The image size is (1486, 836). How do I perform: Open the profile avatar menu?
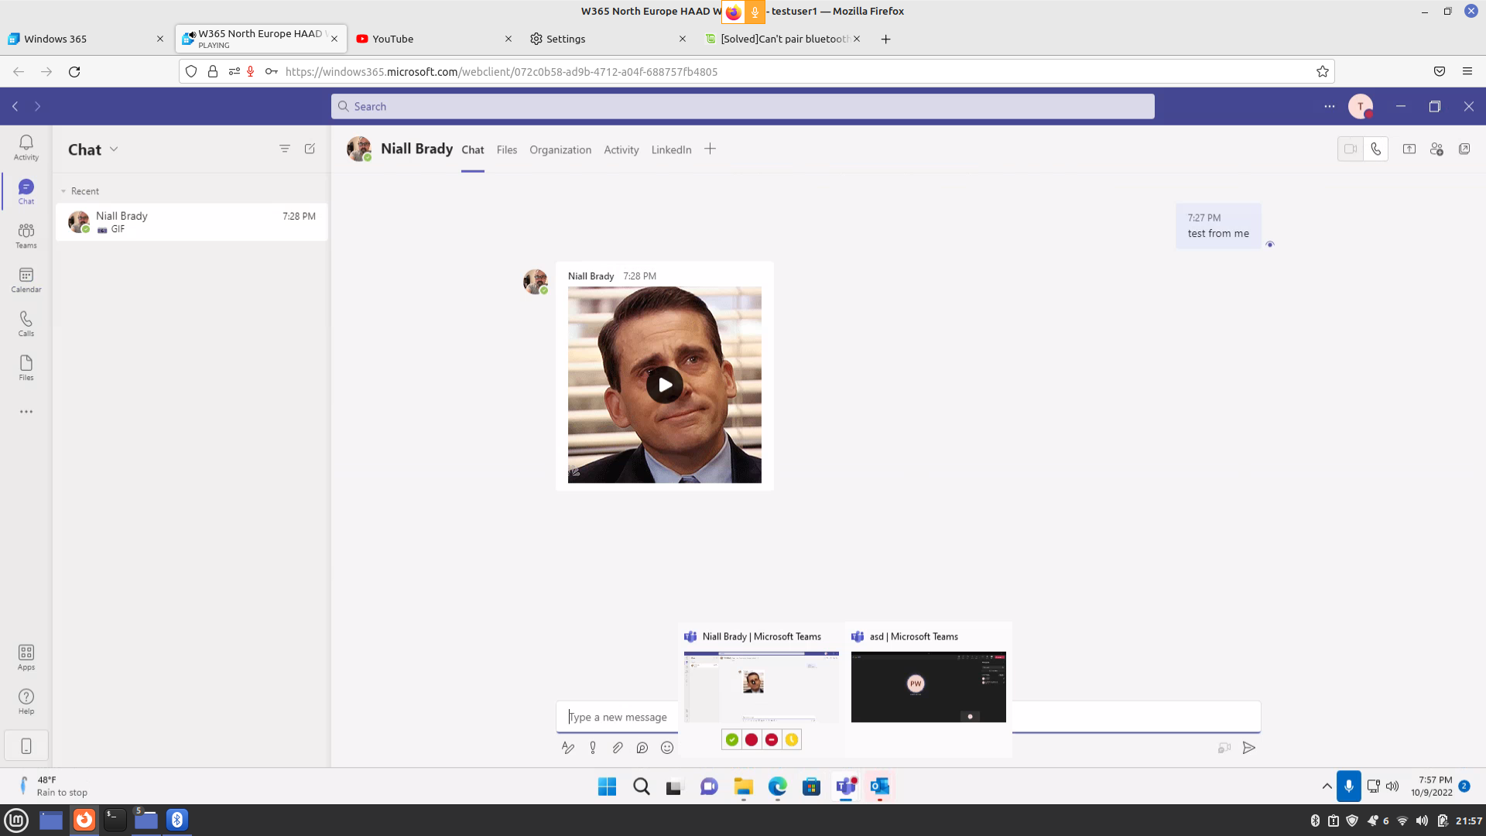pos(1360,106)
